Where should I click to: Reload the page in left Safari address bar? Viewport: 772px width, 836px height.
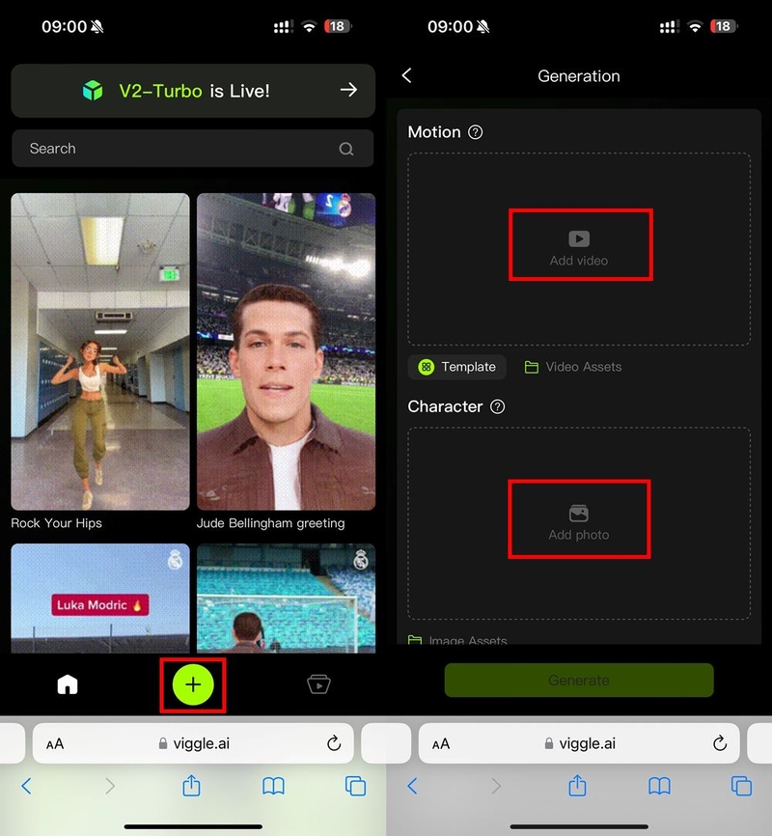pos(334,742)
